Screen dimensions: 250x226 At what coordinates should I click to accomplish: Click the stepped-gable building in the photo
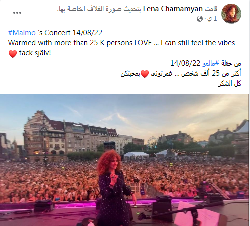(x=44, y=136)
